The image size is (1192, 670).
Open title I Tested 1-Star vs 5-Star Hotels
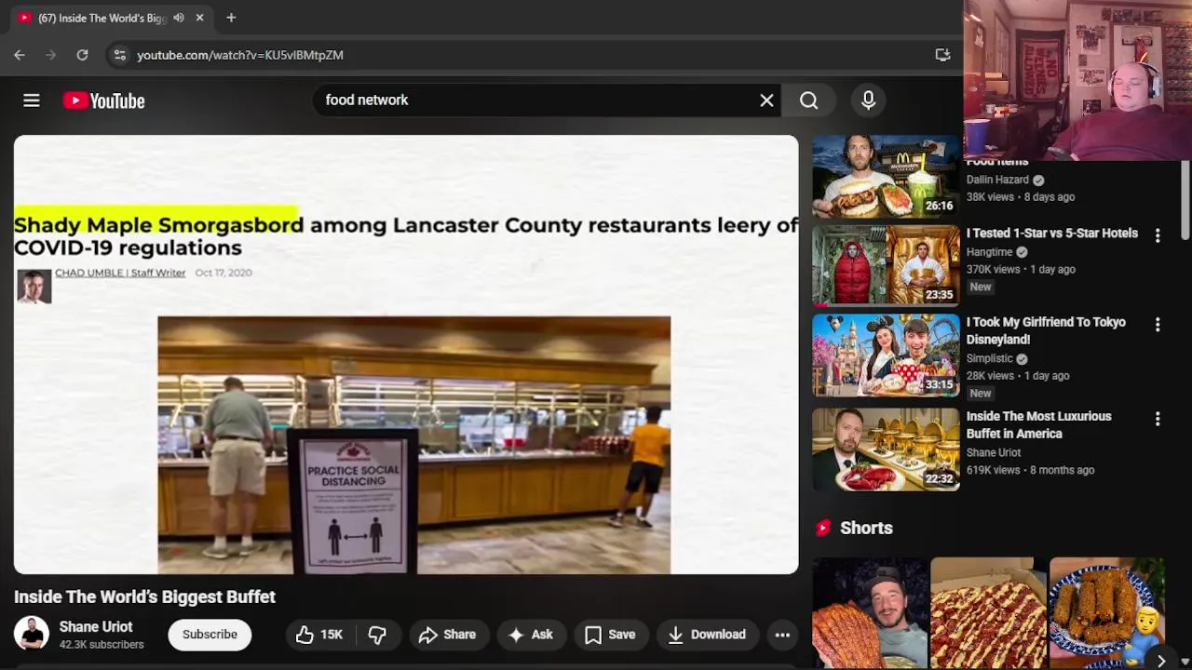[1051, 234]
